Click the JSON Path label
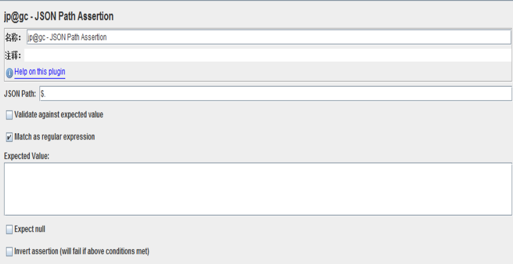Viewport: 513px width, 264px height. 20,94
